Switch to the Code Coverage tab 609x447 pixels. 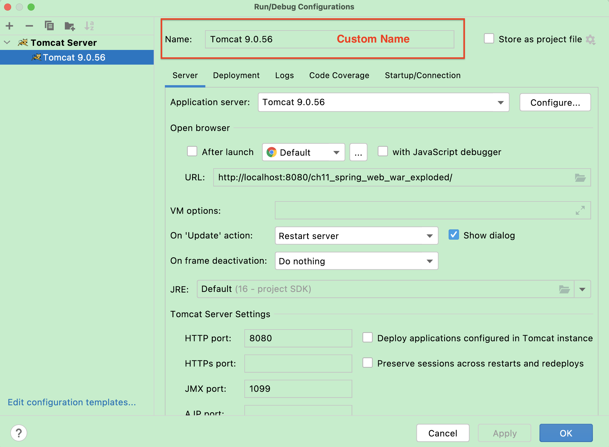pyautogui.click(x=339, y=75)
